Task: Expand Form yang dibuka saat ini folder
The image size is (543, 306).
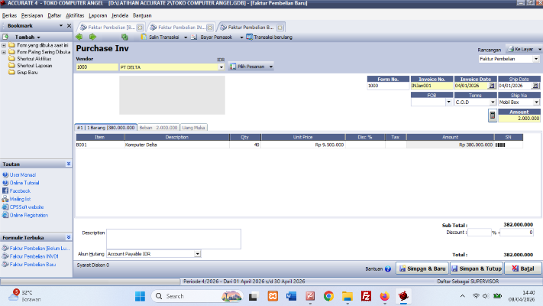Action: pos(4,45)
